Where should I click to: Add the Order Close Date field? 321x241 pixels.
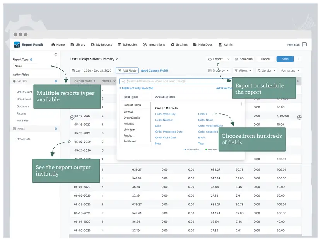(x=166, y=138)
